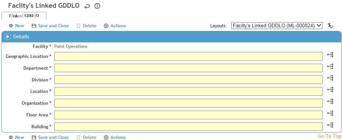The height and width of the screenshot is (140, 342).
Task: Click the plus icon beside bottom New
Action: click(x=11, y=137)
